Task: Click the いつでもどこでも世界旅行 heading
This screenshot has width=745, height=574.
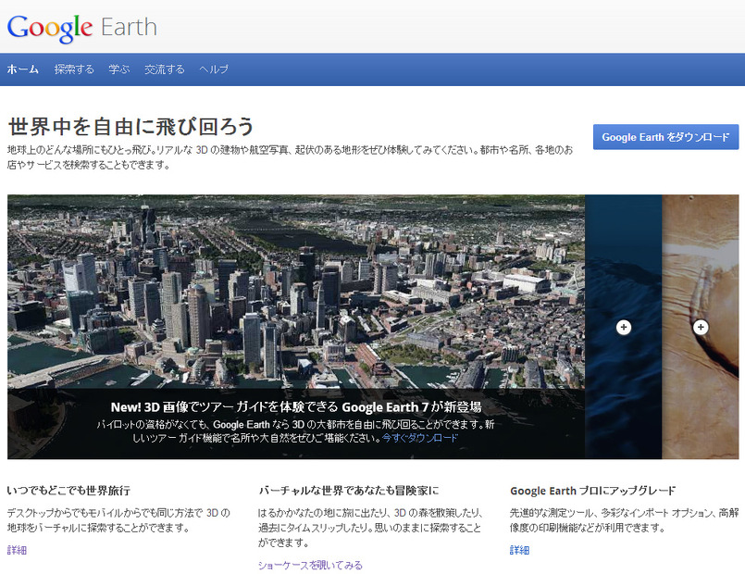Action: tap(68, 491)
